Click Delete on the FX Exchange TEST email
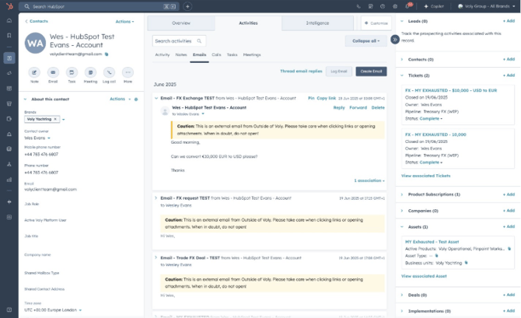521x318 pixels. [x=378, y=107]
